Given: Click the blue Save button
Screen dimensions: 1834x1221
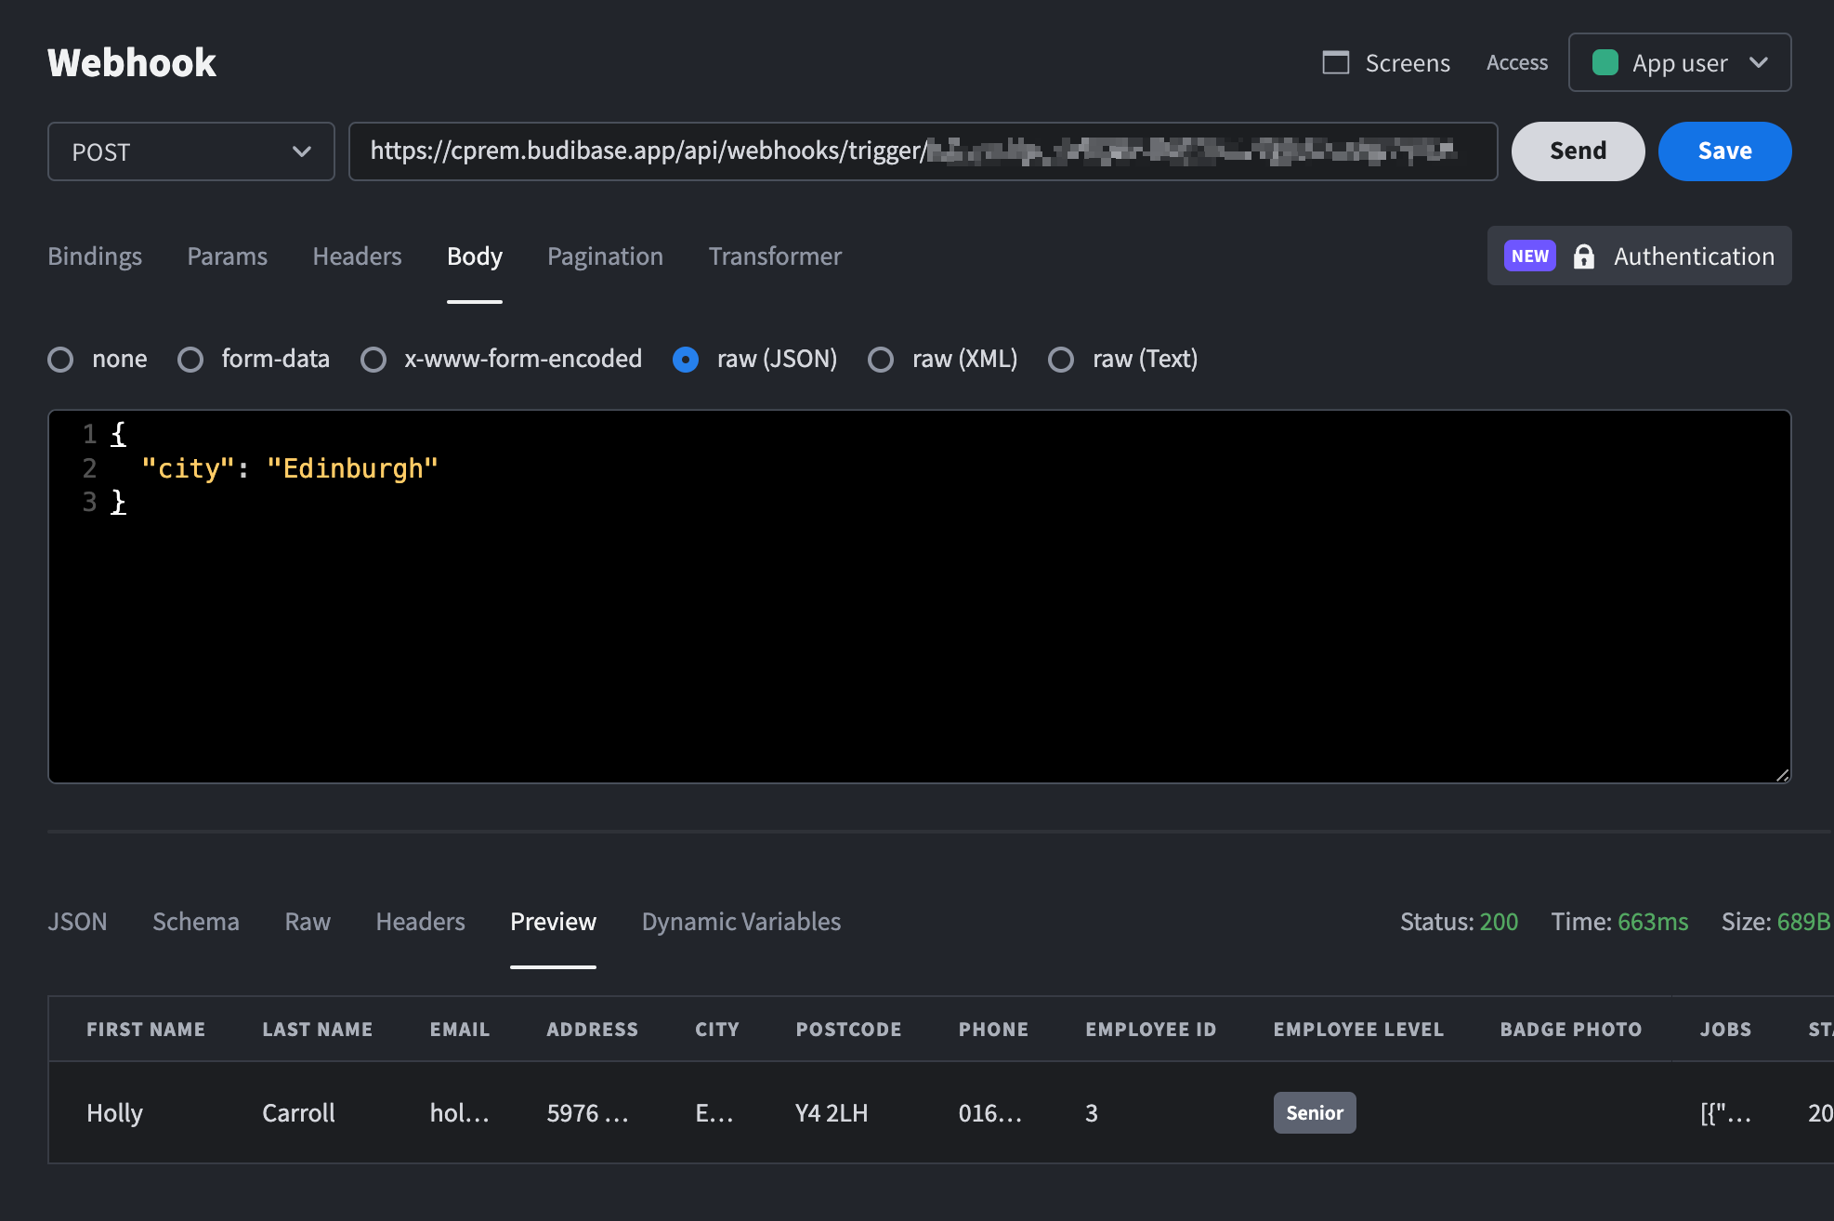Looking at the screenshot, I should [x=1723, y=151].
